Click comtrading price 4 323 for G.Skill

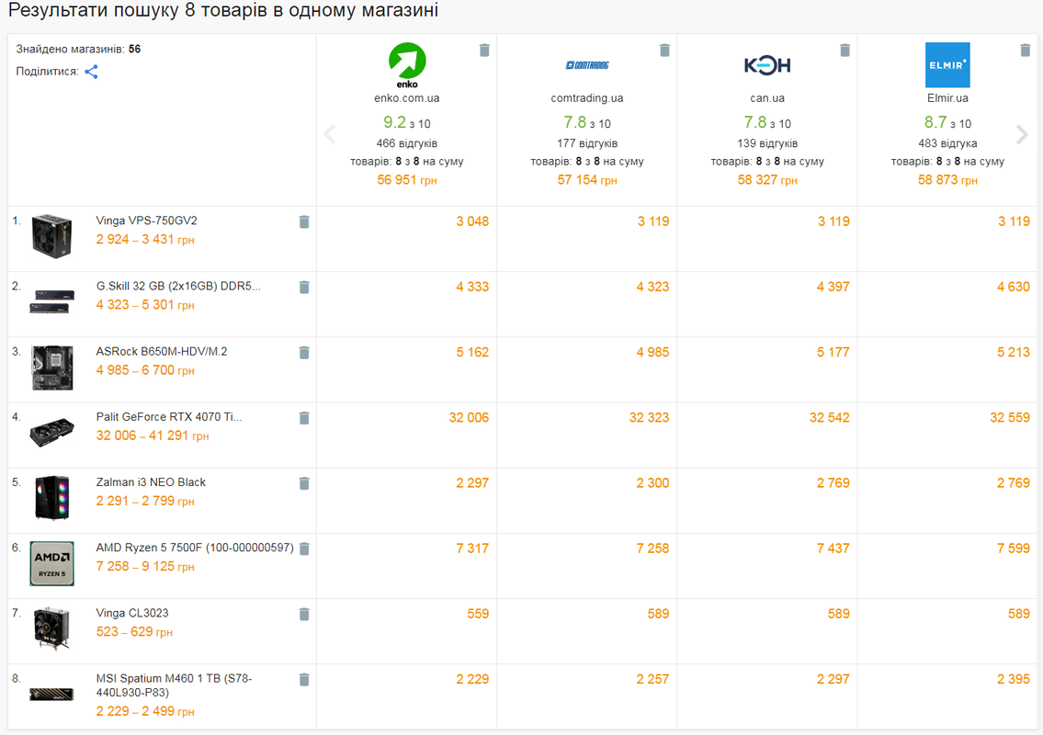652,287
